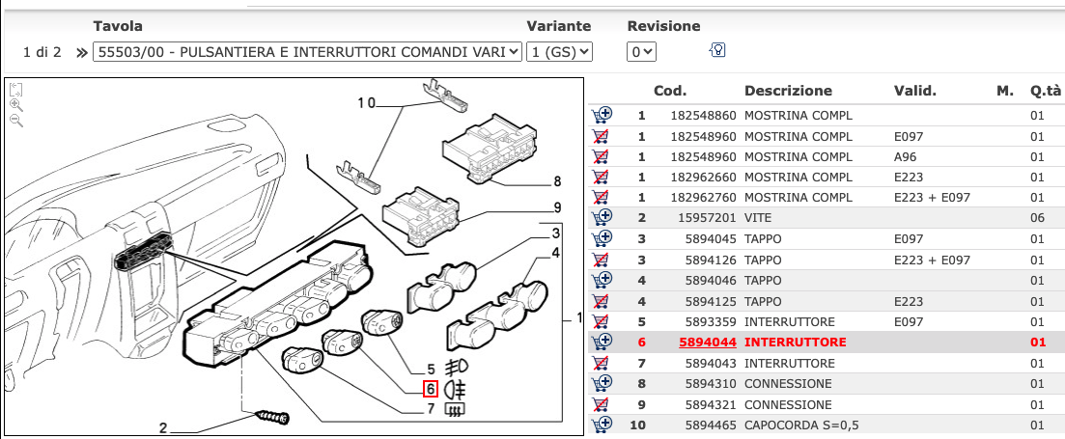The image size is (1065, 439).
Task: Click the highlighted callout number 6 in diagram
Action: (x=430, y=389)
